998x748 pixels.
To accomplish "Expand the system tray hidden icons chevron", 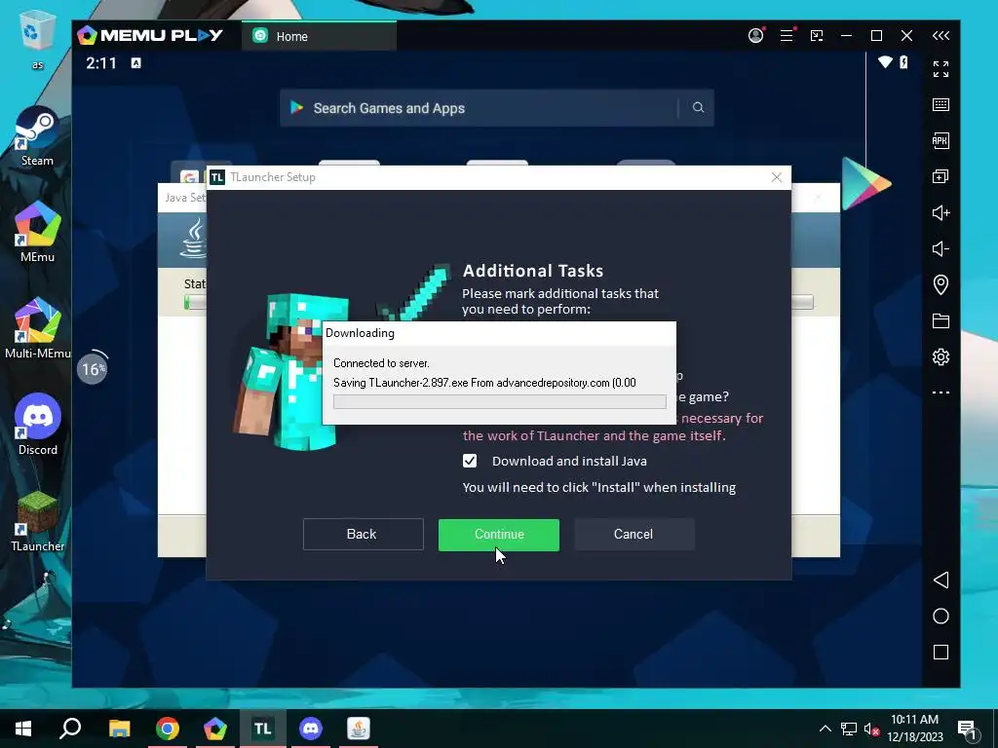I will (x=825, y=729).
